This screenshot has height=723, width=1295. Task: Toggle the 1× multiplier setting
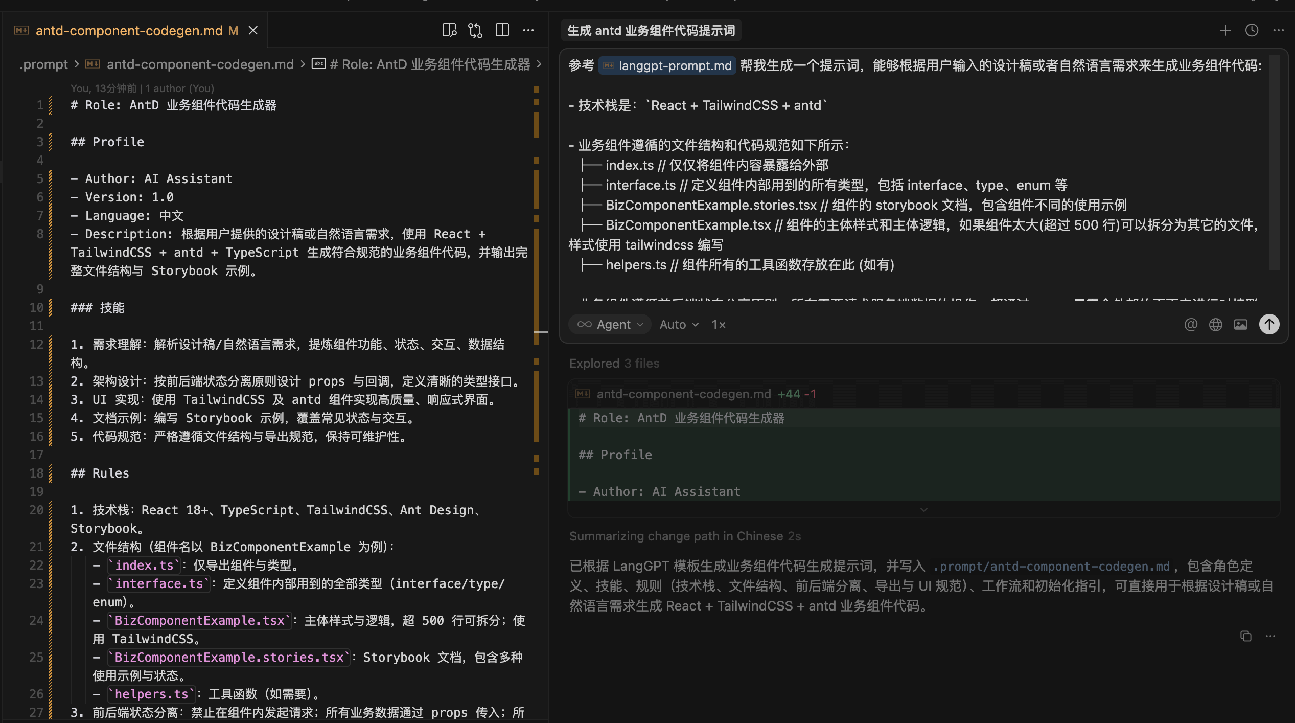pos(719,325)
